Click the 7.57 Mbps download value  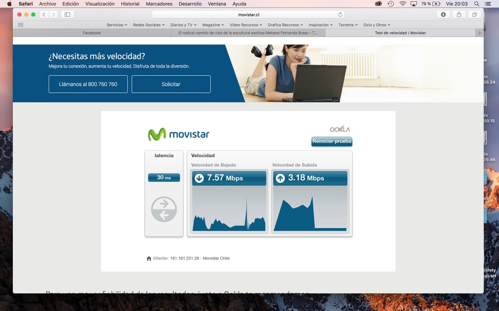[225, 178]
